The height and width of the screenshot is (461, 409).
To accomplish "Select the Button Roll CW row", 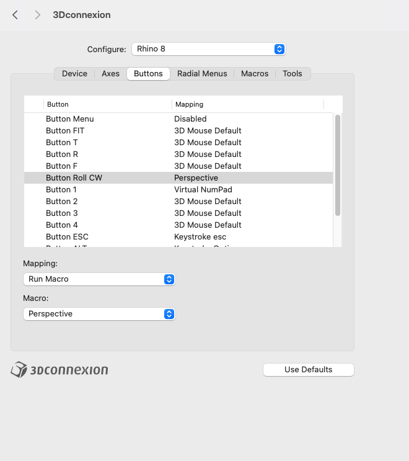I will pos(178,177).
